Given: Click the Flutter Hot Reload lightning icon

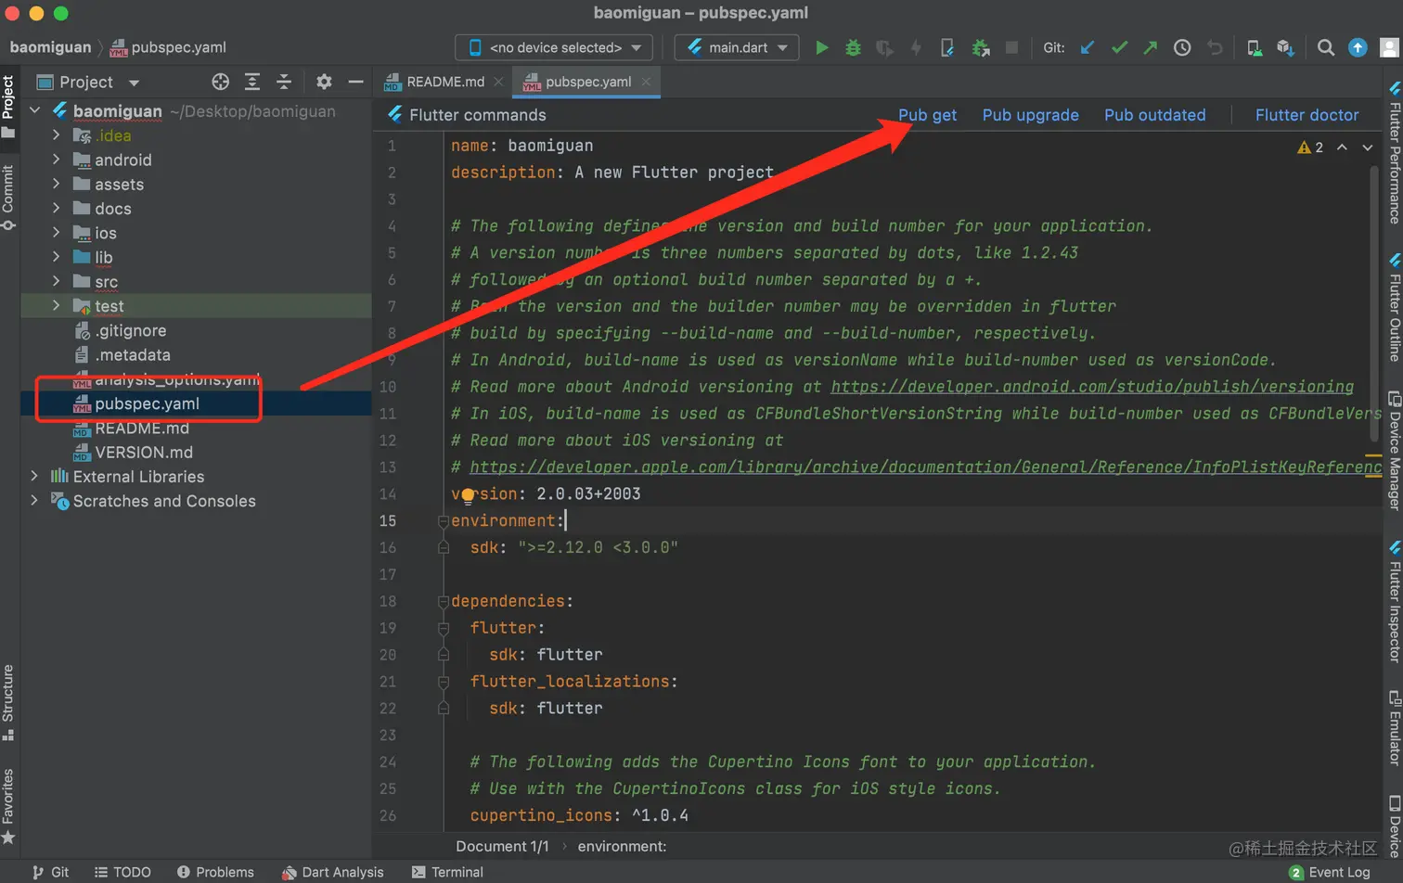Looking at the screenshot, I should [x=916, y=47].
